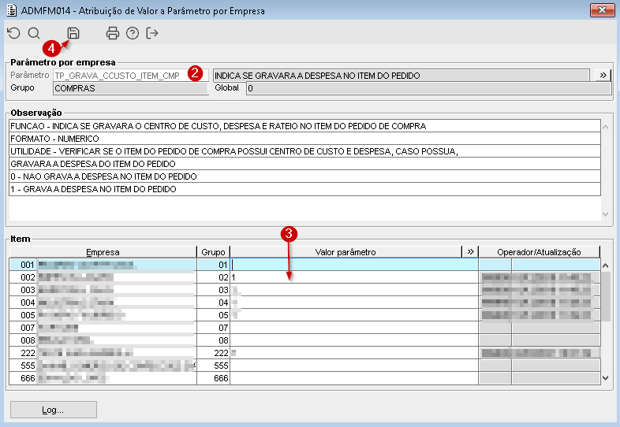The image size is (620, 427).
Task: Expand Valor parâmetro column with » button
Action: coord(470,252)
